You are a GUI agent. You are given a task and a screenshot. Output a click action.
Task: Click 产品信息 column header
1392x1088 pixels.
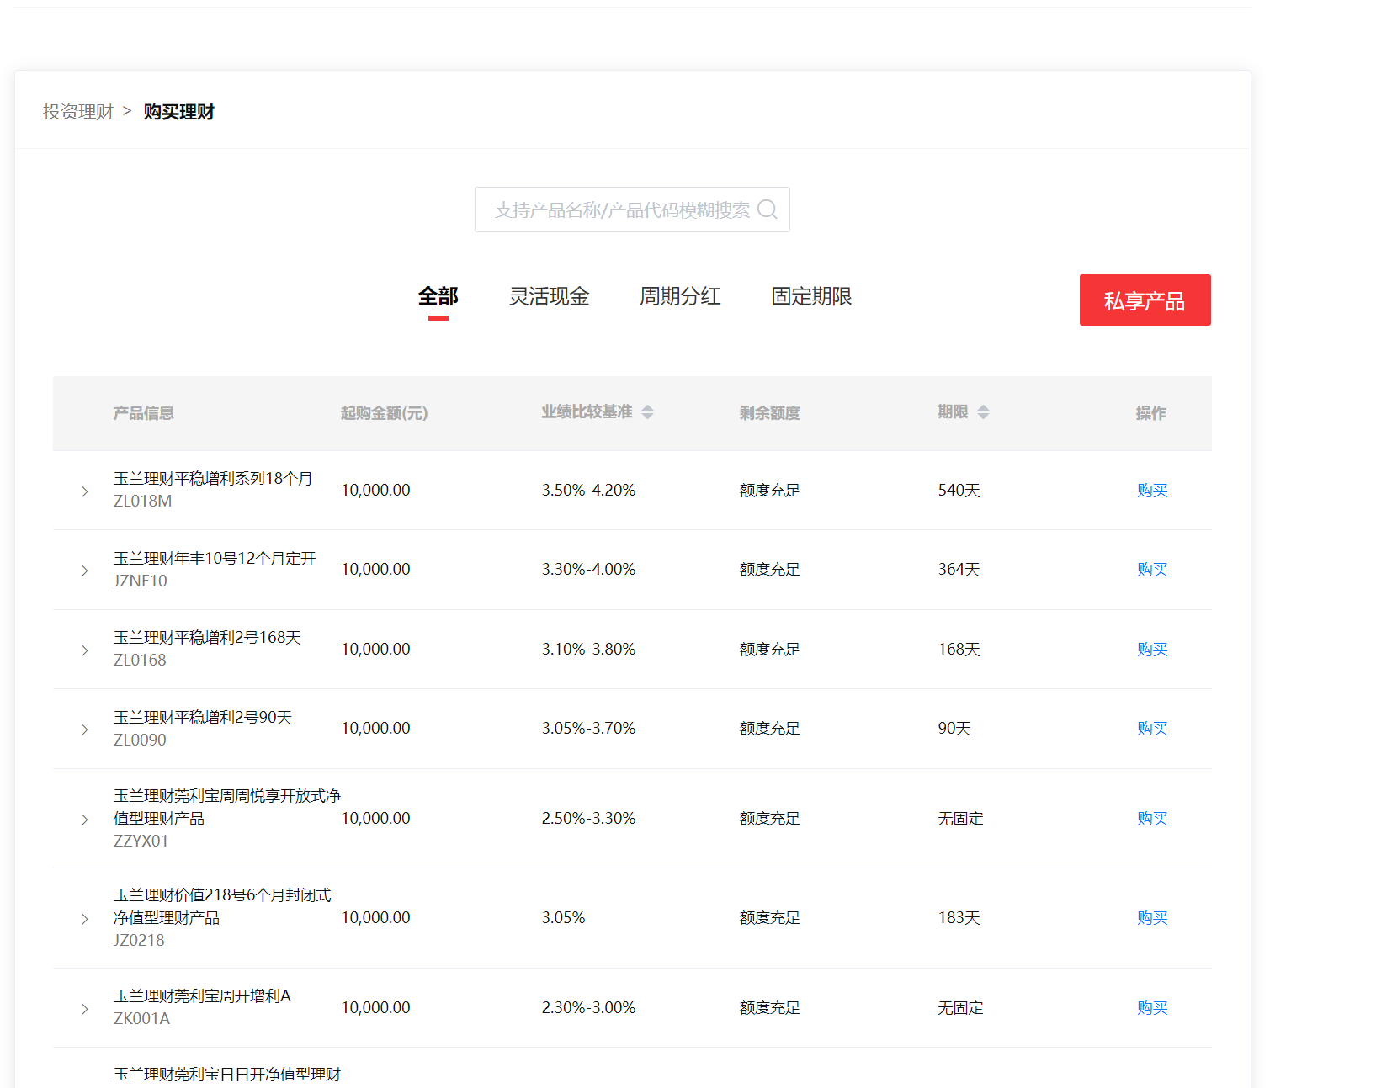tap(144, 413)
